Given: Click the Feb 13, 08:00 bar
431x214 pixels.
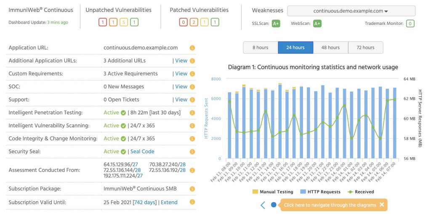Looking at the screenshot, I should point(229,125).
